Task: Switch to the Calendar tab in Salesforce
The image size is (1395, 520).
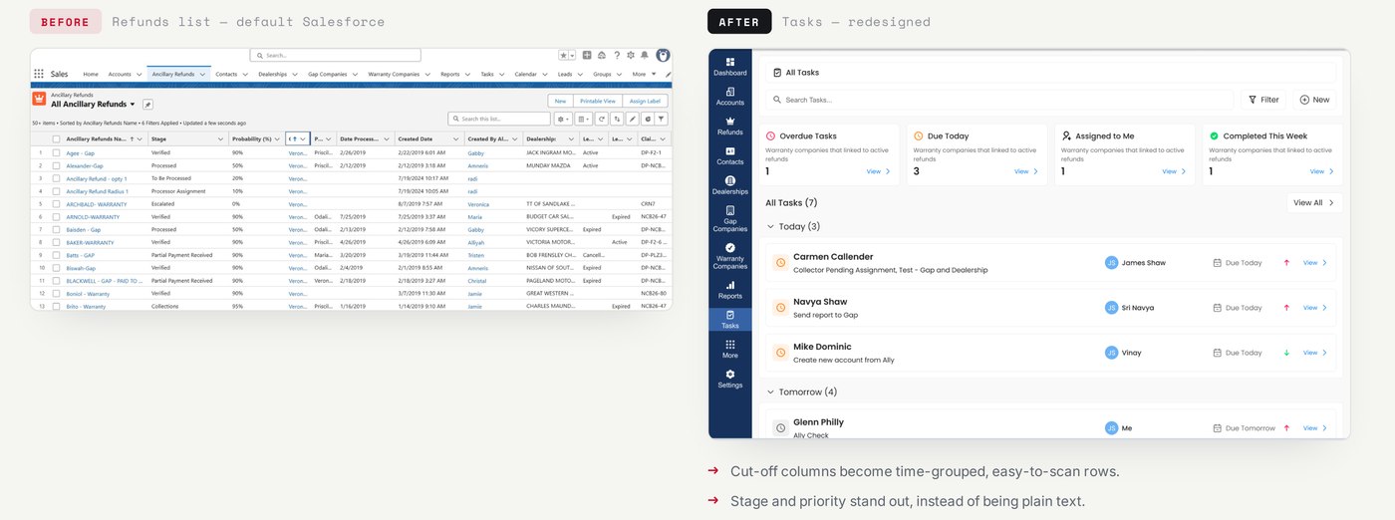Action: 525,74
